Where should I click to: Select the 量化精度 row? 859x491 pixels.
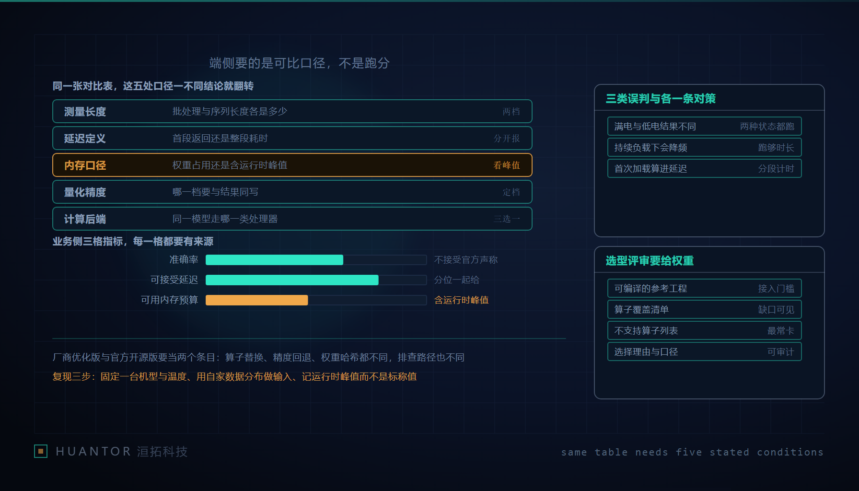tap(292, 192)
